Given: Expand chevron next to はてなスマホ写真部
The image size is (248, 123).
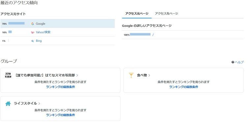Looking at the screenshot, I should tap(77, 75).
